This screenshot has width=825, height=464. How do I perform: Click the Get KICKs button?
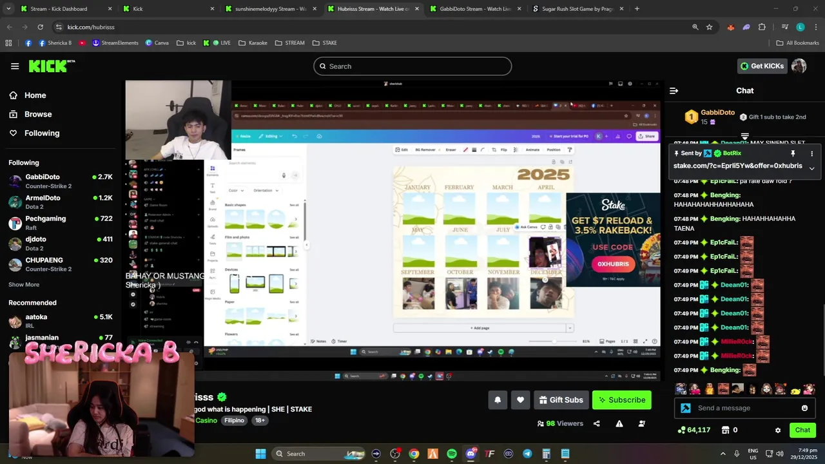(x=762, y=66)
